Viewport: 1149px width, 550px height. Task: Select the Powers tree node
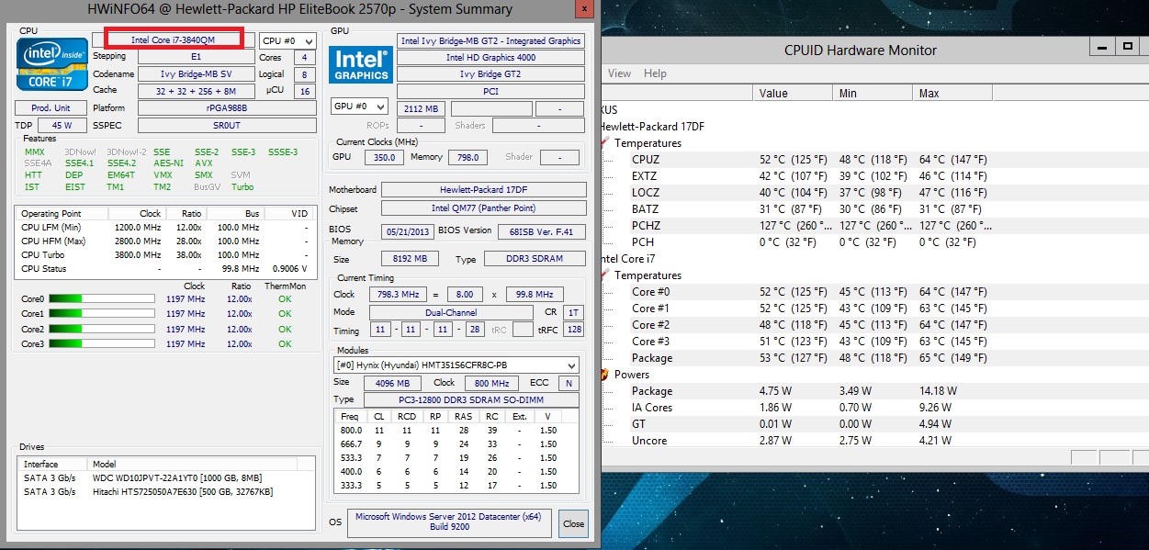tap(632, 374)
